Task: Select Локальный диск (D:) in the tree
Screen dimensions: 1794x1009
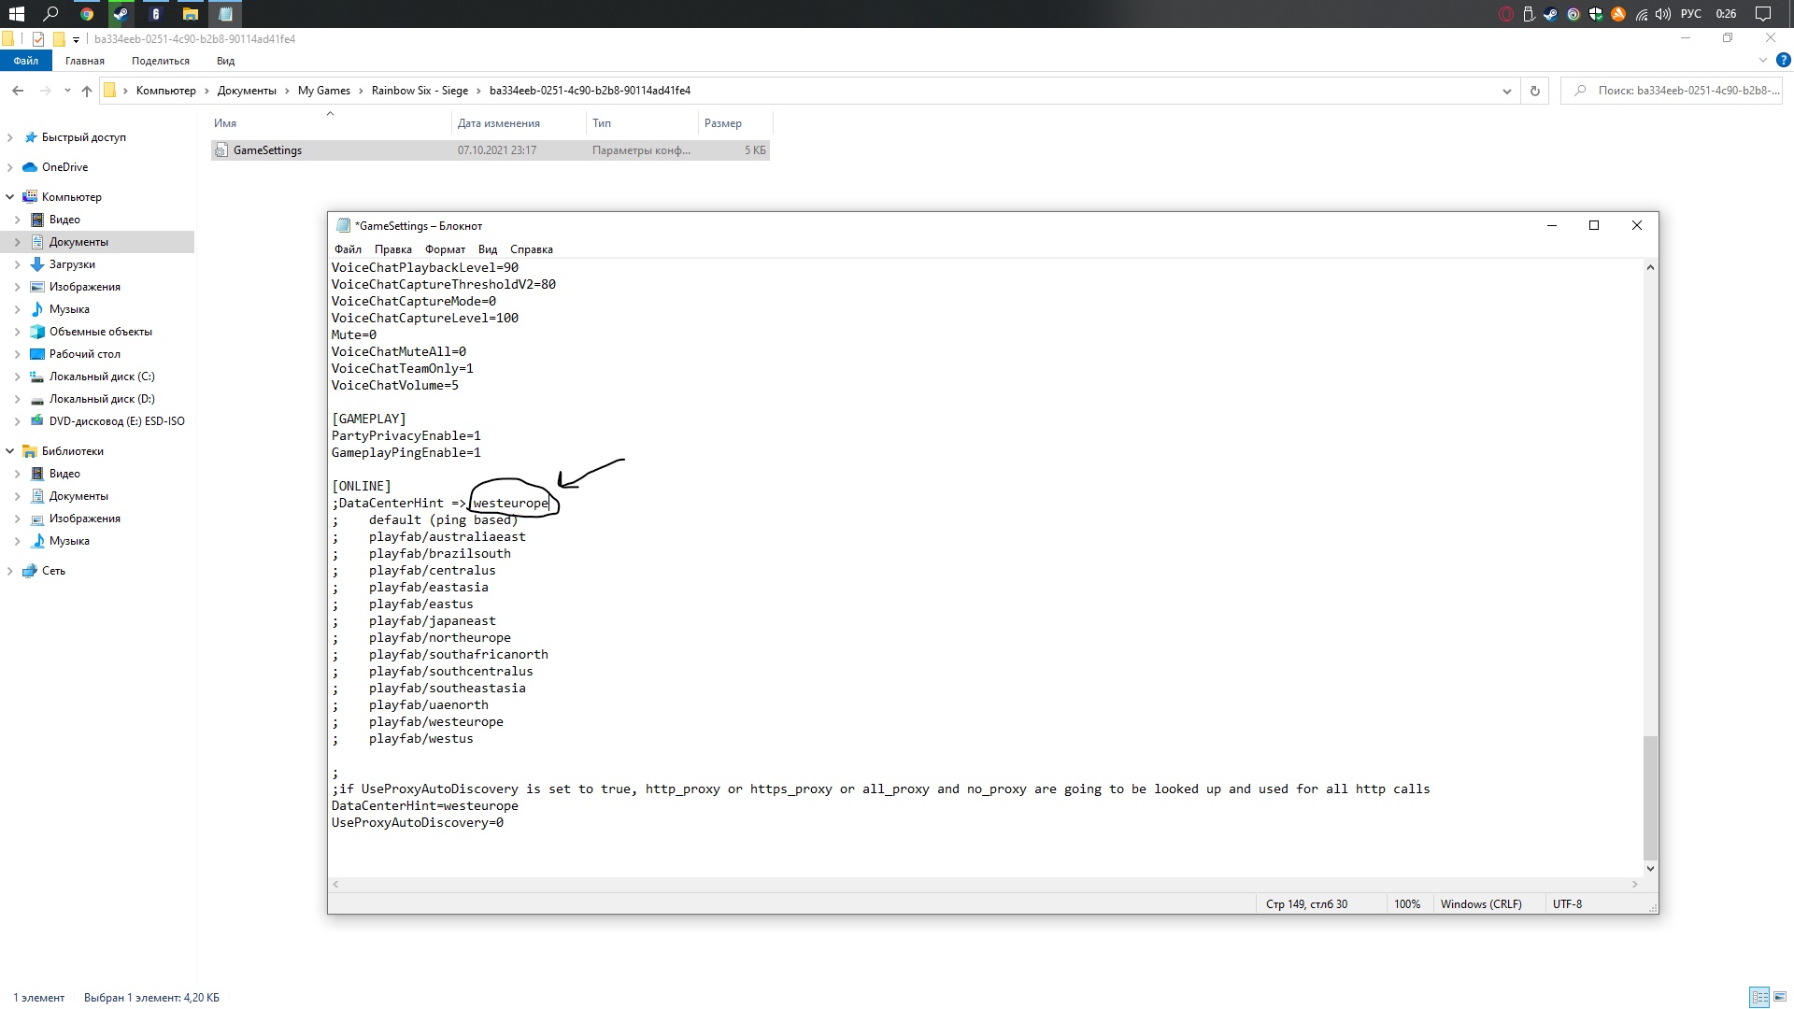Action: click(102, 399)
